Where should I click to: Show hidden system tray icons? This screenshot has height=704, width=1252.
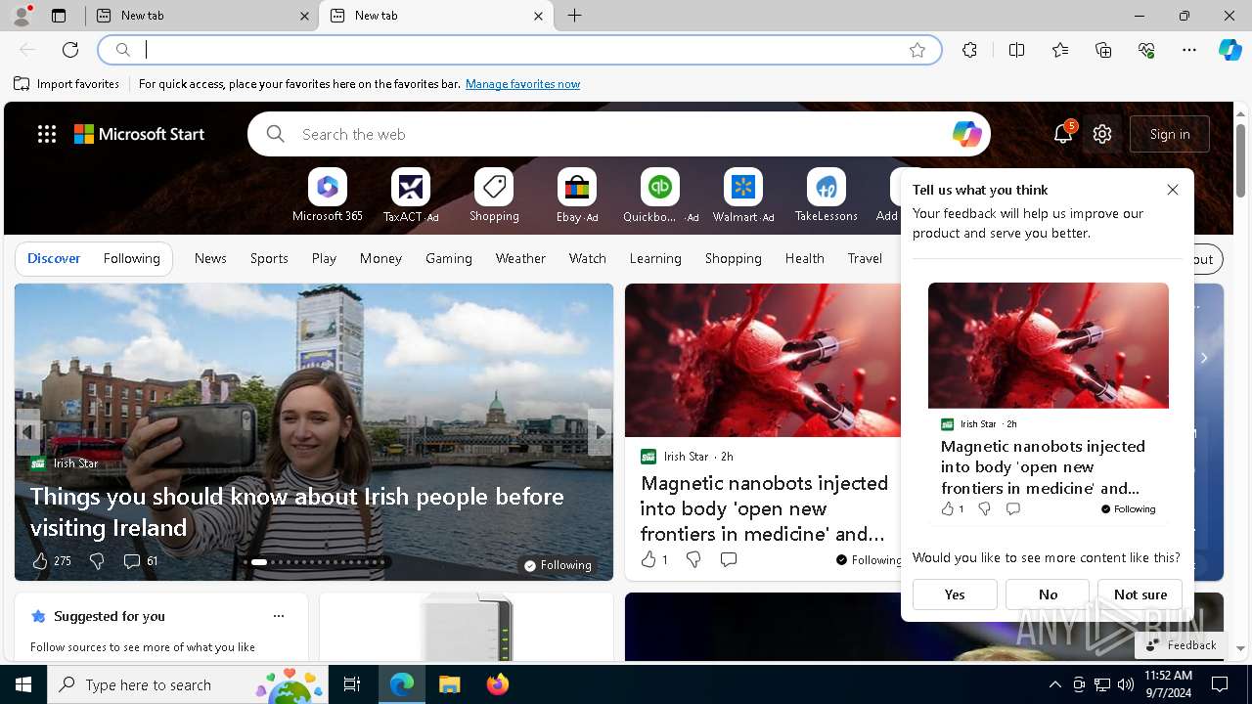[x=1054, y=684]
